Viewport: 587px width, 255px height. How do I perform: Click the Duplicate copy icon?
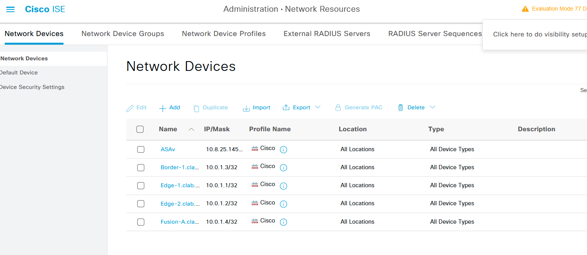coord(196,108)
